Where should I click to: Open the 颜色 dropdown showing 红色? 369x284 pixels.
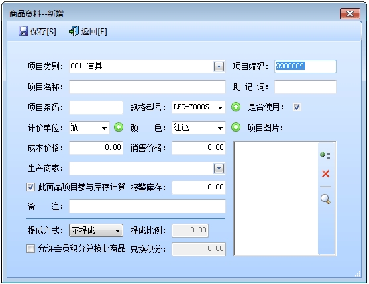(x=220, y=128)
